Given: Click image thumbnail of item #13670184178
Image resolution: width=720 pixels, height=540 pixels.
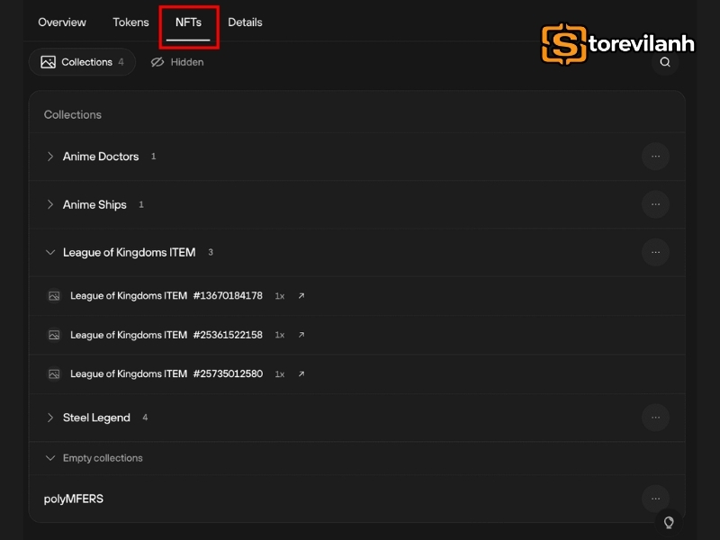Looking at the screenshot, I should tap(54, 296).
